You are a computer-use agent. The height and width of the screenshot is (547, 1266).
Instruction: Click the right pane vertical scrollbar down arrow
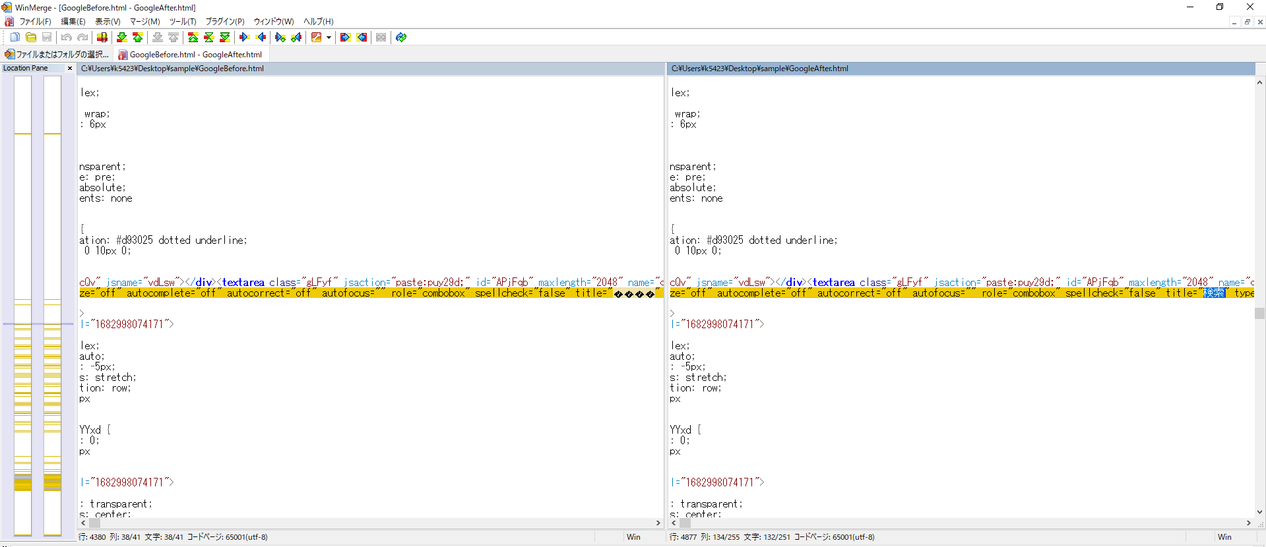pyautogui.click(x=1259, y=512)
